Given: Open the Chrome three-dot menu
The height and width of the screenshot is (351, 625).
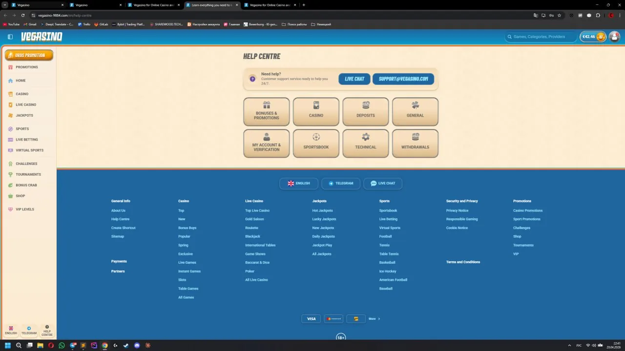Looking at the screenshot, I should tap(619, 15).
